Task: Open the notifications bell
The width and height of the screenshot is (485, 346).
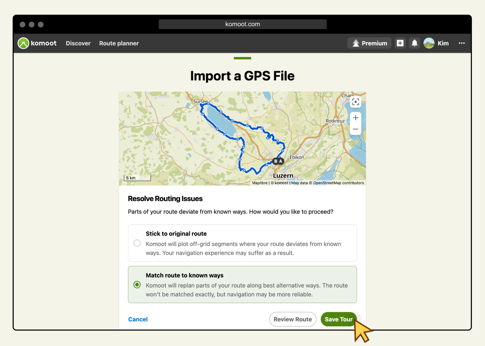Action: click(x=414, y=43)
